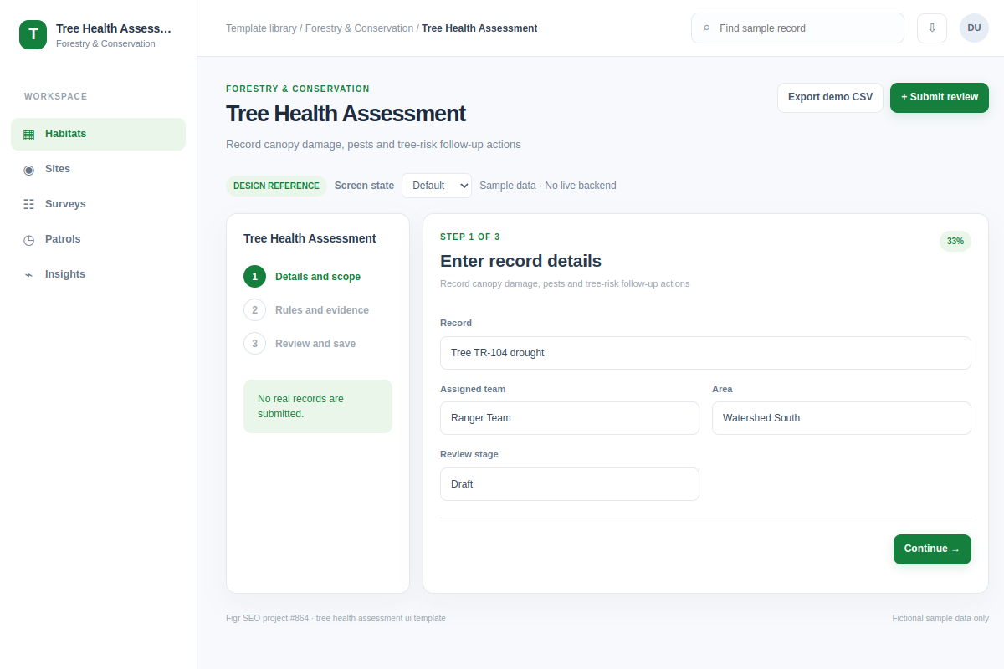
Task: Click the STEP 1 OF 3 label
Action: [470, 237]
